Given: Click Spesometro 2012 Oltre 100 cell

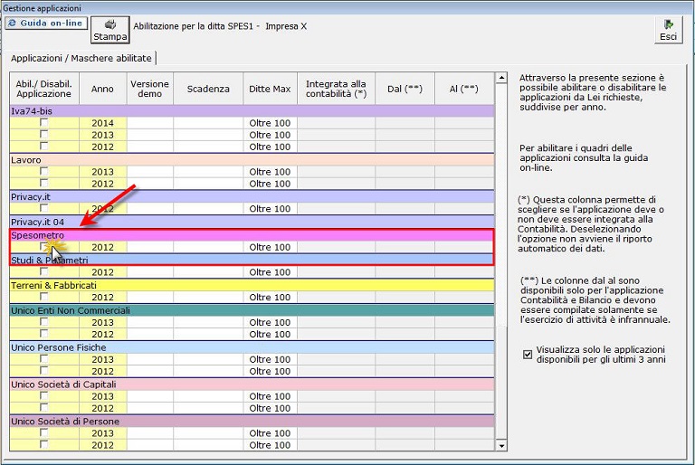Looking at the screenshot, I should pos(270,247).
